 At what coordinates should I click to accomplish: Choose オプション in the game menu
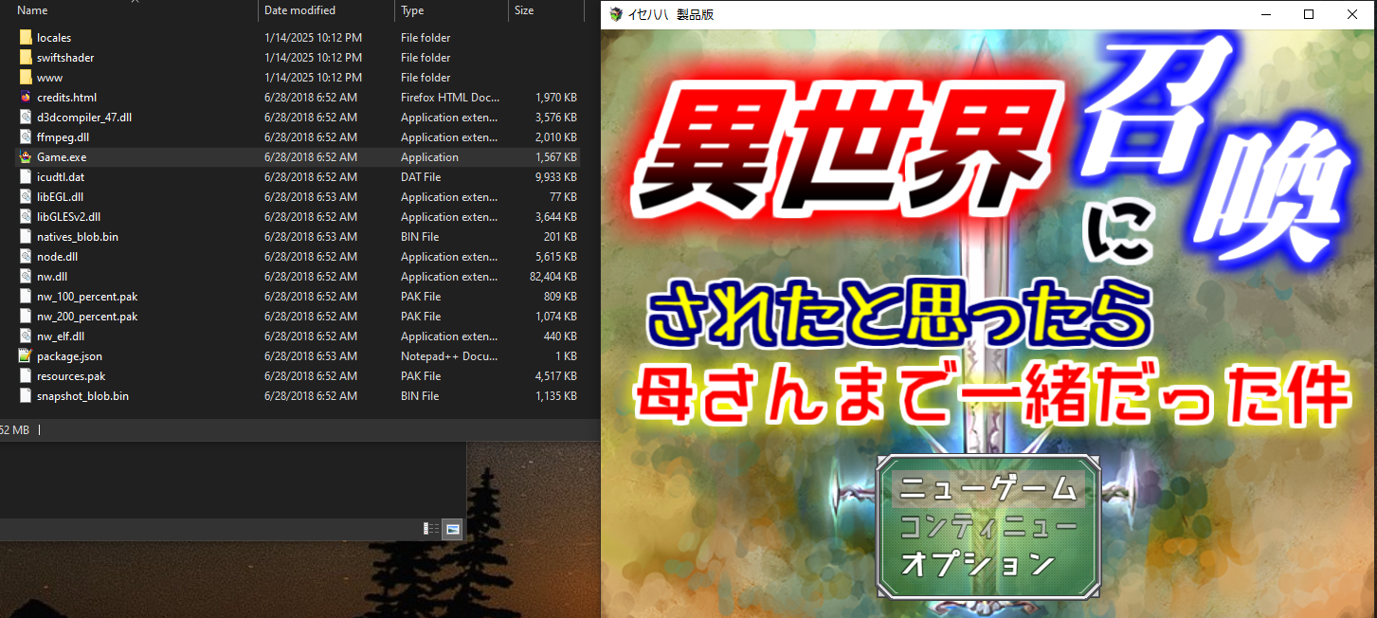click(x=977, y=564)
